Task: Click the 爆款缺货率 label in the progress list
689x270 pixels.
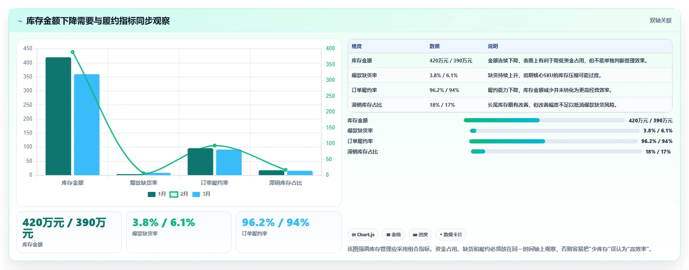Action: (x=360, y=131)
